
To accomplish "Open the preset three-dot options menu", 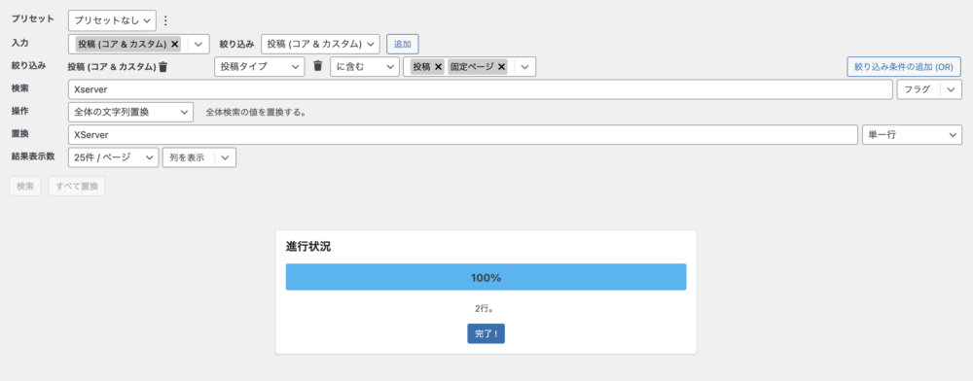I will 165,20.
